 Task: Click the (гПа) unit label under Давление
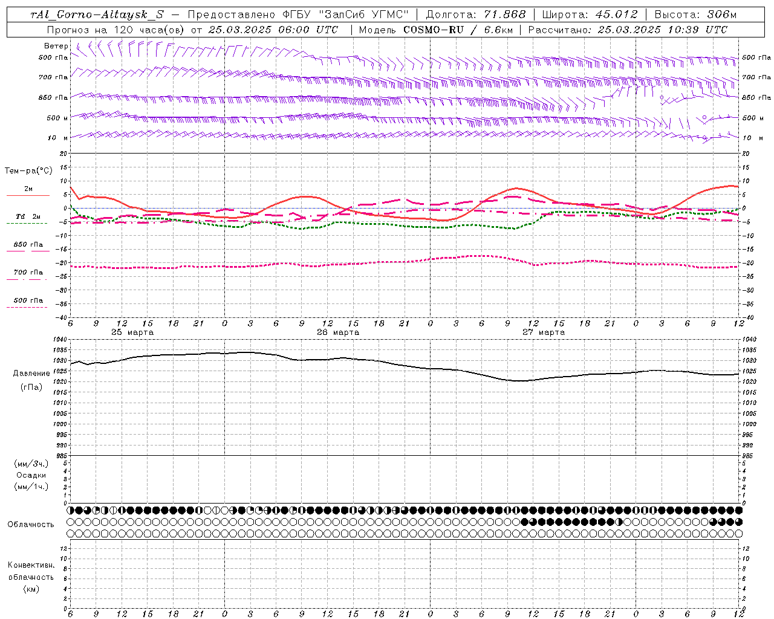point(31,387)
